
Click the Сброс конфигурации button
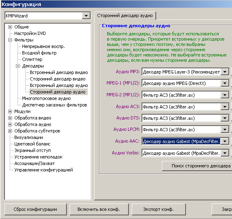[35, 209]
